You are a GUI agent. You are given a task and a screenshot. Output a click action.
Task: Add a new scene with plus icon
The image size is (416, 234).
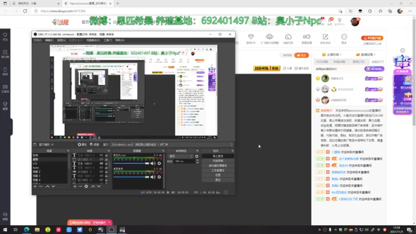pyautogui.click(x=35, y=187)
